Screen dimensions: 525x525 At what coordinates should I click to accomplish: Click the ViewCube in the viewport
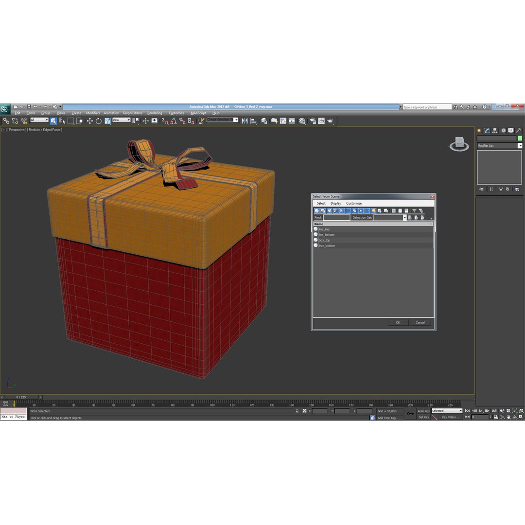point(459,143)
